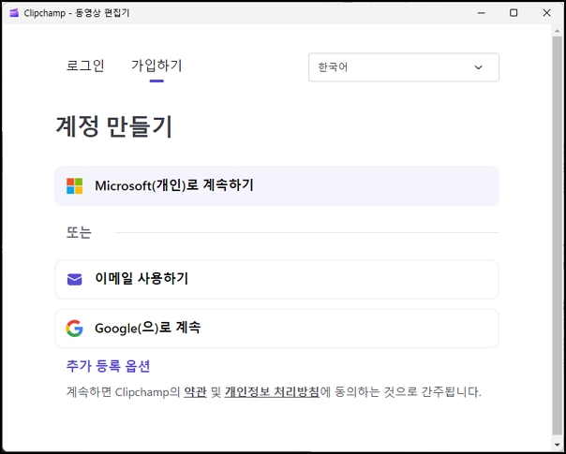
Task: Select the 가입하기 tab
Action: tap(156, 66)
